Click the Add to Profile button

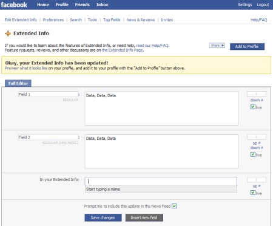pos(247,46)
